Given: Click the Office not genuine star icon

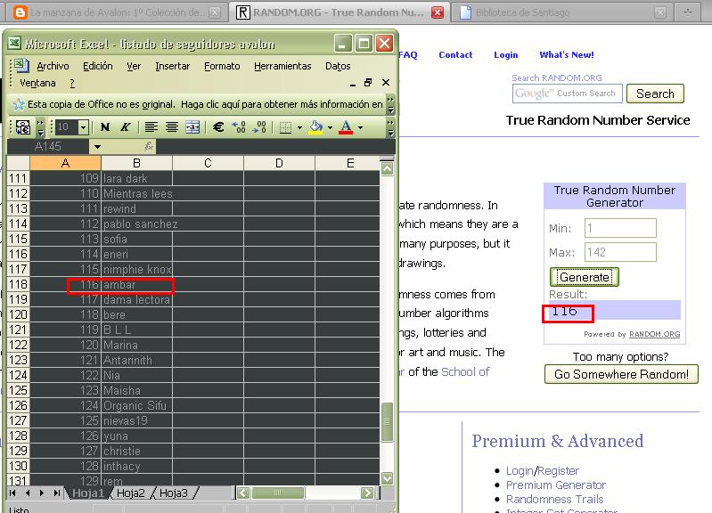Looking at the screenshot, I should (19, 104).
